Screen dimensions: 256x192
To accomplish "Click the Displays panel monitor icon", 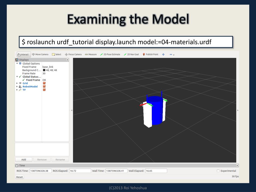I will coord(17,60).
